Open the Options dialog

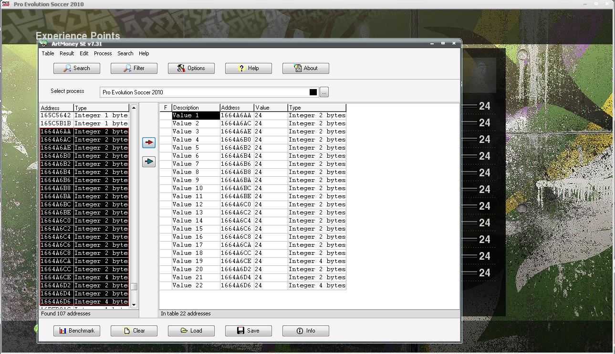191,68
